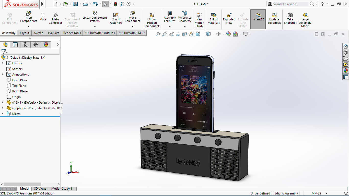Open SOLIDWORKS MBD tab
349x196 pixels.
click(132, 33)
